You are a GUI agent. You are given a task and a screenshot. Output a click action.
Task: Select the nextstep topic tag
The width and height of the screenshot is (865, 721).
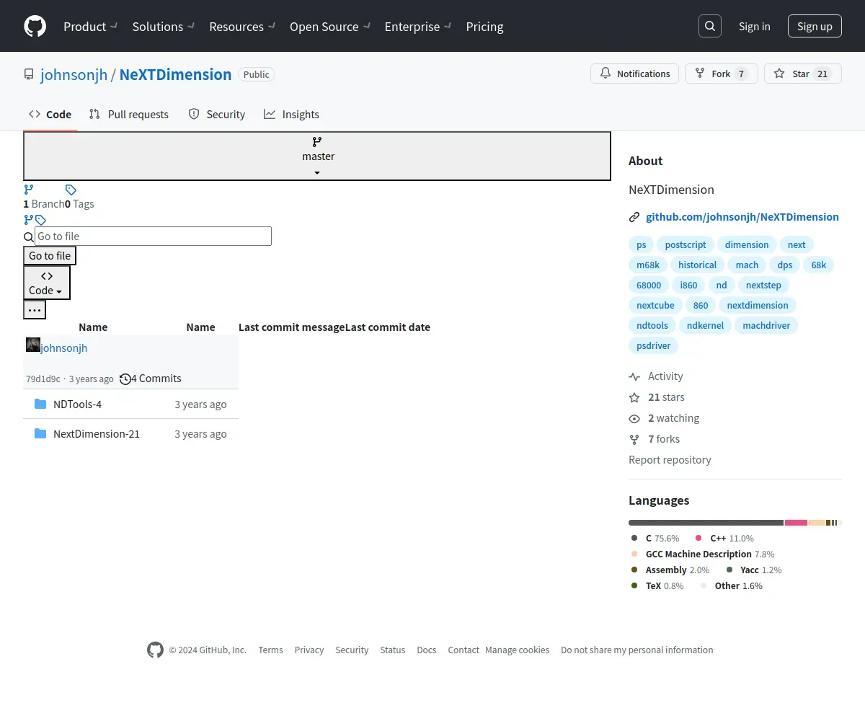click(x=763, y=285)
